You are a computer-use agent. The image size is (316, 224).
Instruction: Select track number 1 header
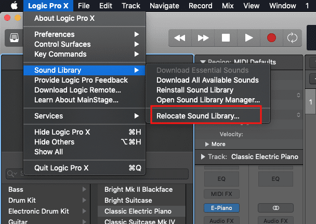pyautogui.click(x=311, y=102)
